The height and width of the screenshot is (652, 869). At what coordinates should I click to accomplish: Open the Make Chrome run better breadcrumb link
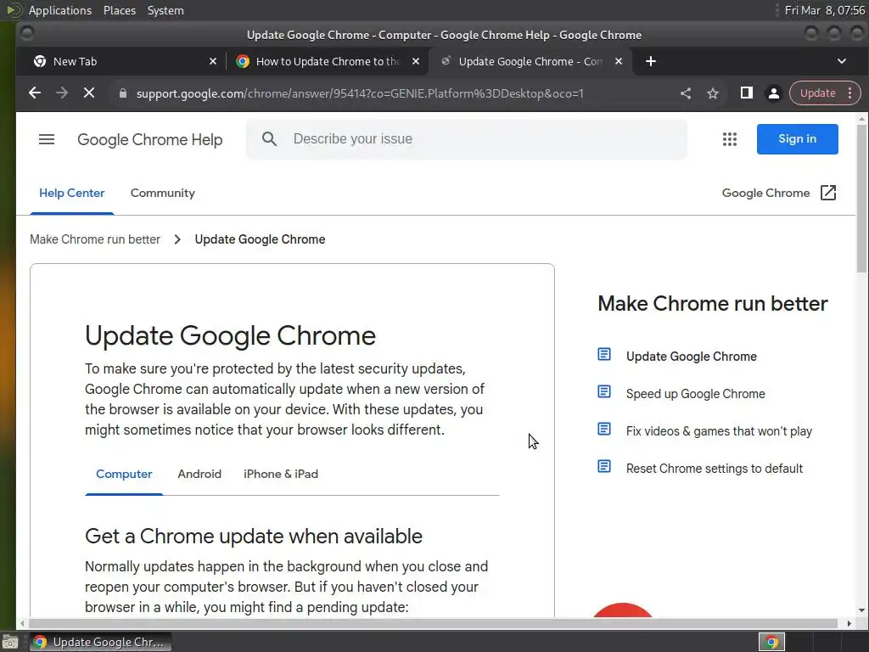pos(95,239)
